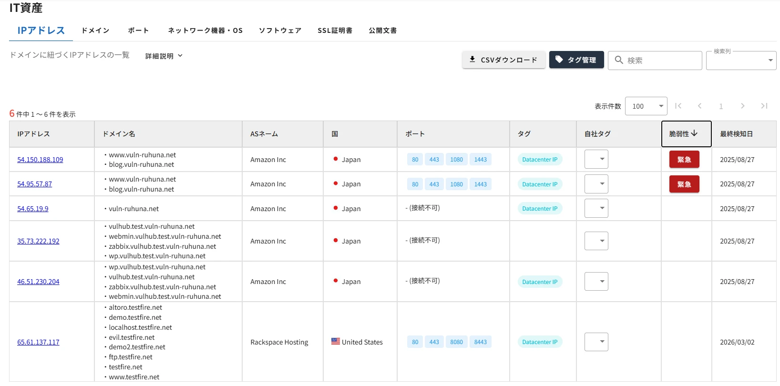The width and height of the screenshot is (780, 386).
Task: Click Datacenter IP tag for 65.61.137.117
Action: point(540,342)
